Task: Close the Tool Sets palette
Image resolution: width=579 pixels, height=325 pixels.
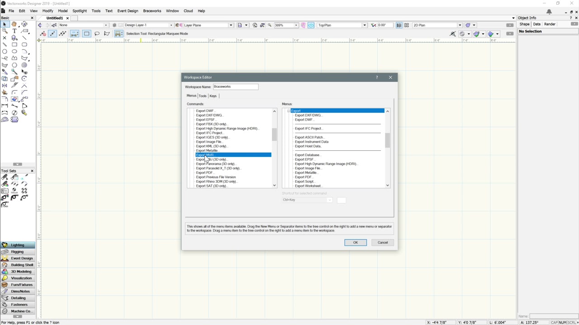Action: pos(32,171)
